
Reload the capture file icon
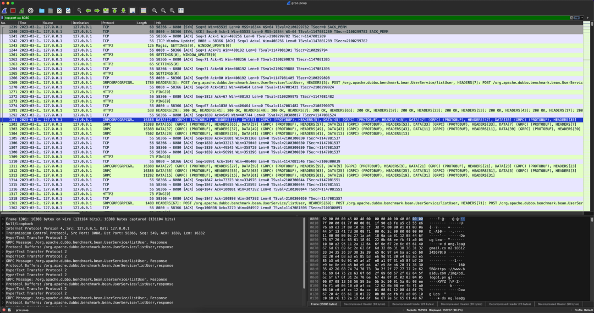tap(68, 10)
